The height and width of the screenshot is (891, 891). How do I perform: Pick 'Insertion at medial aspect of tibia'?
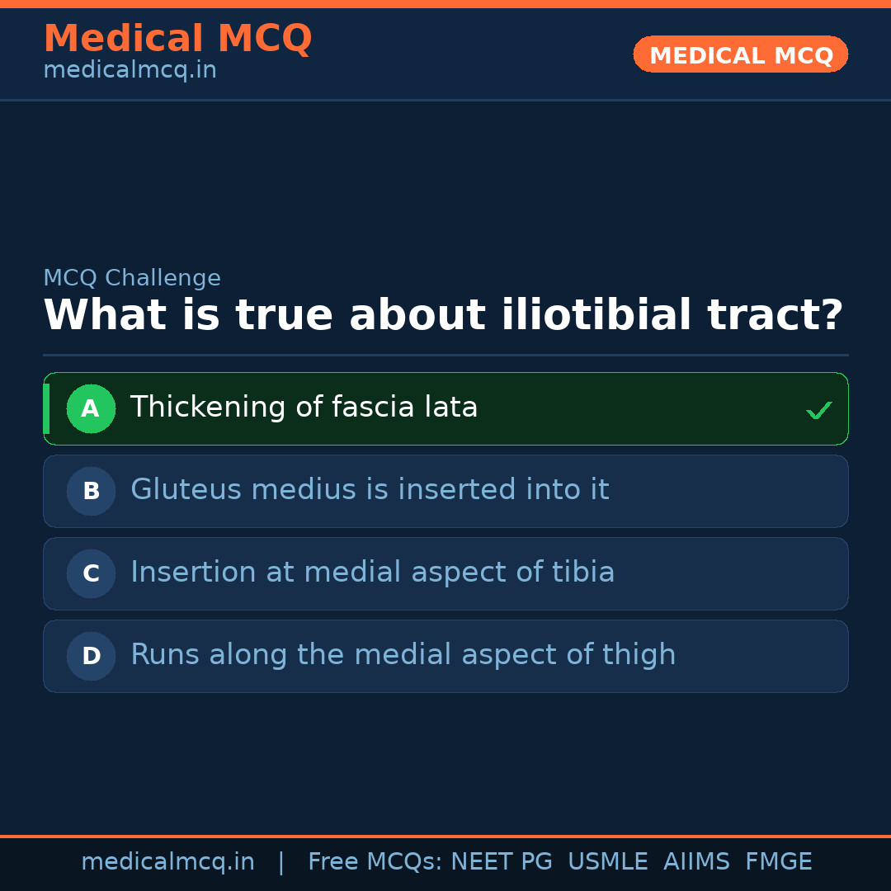pyautogui.click(x=372, y=573)
